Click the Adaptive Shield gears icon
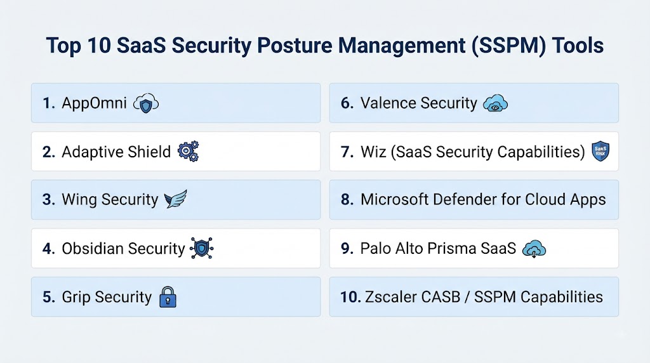 [x=188, y=151]
